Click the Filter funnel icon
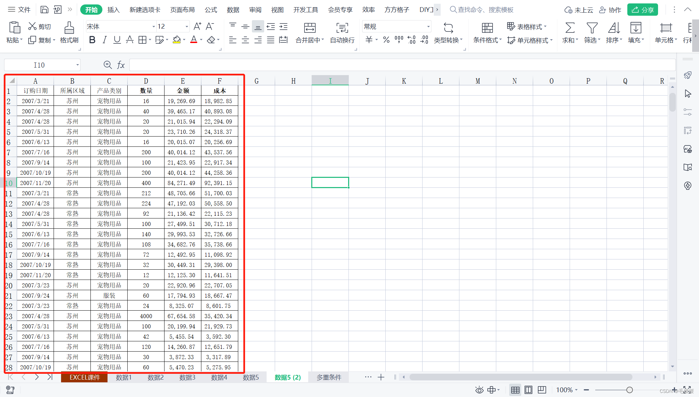Viewport: 699px width, 397px height. point(592,27)
